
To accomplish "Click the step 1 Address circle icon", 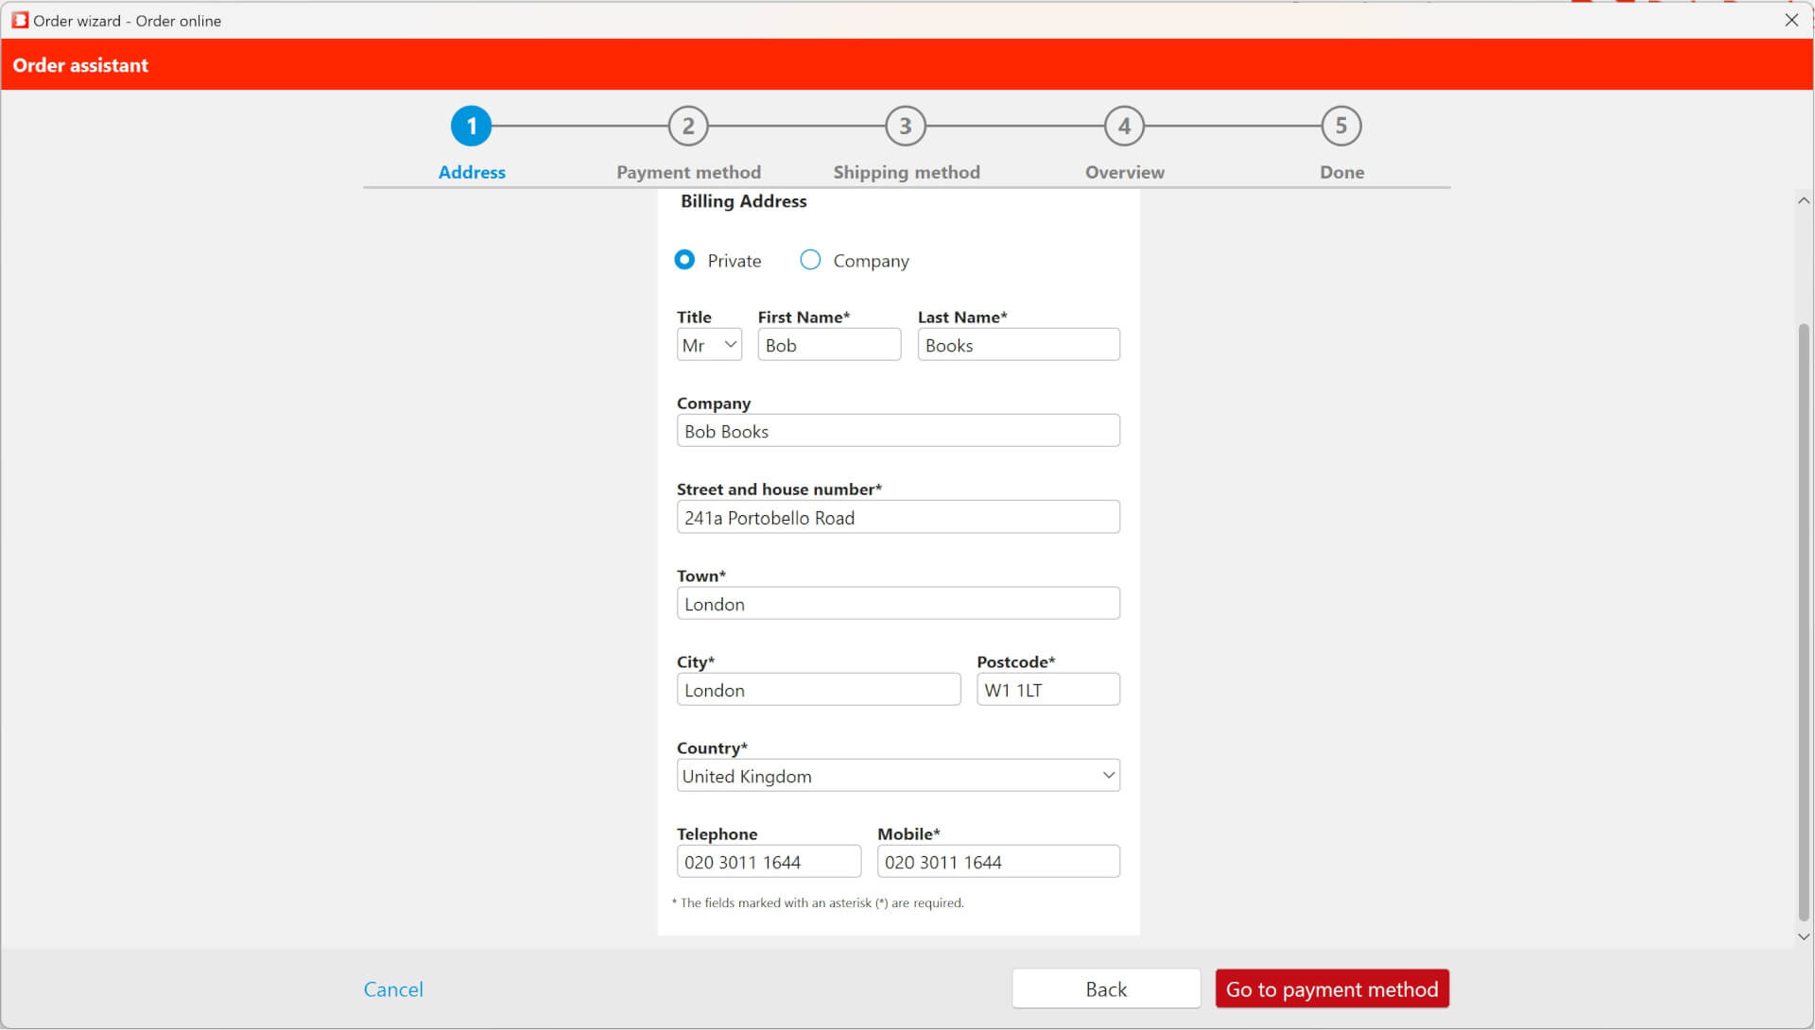I will 471,126.
